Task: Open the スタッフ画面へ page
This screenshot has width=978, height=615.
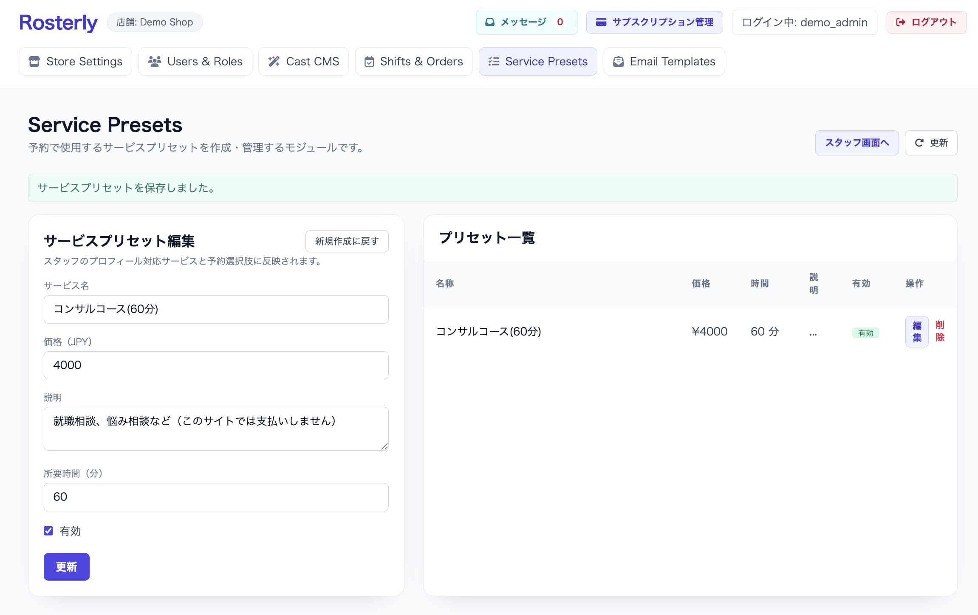Action: tap(857, 143)
